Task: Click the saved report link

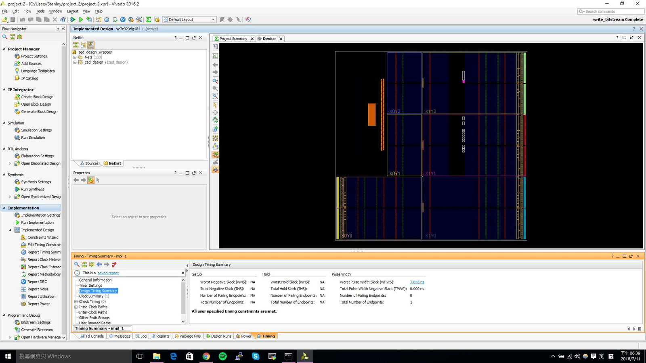Action: coord(108,273)
